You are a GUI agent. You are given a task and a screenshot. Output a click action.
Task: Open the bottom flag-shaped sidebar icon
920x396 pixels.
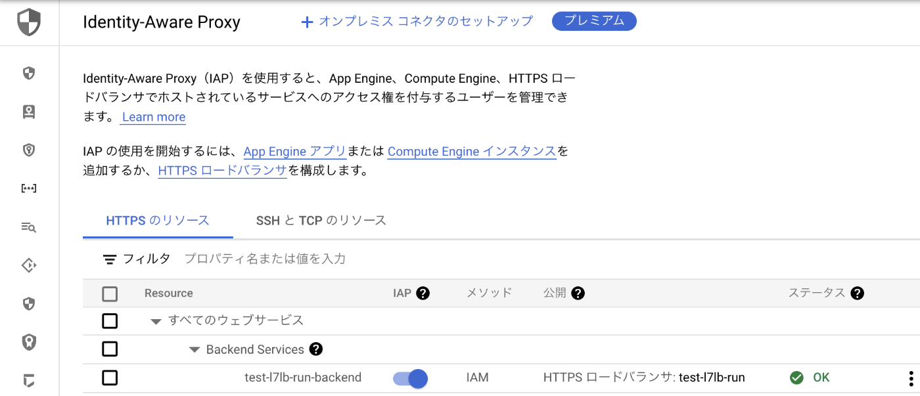[x=29, y=380]
